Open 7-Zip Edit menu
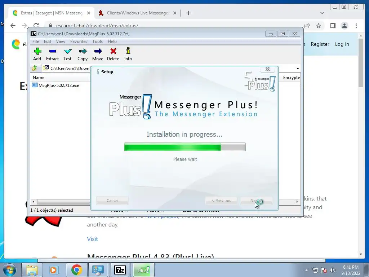The width and height of the screenshot is (369, 277). tap(48, 41)
